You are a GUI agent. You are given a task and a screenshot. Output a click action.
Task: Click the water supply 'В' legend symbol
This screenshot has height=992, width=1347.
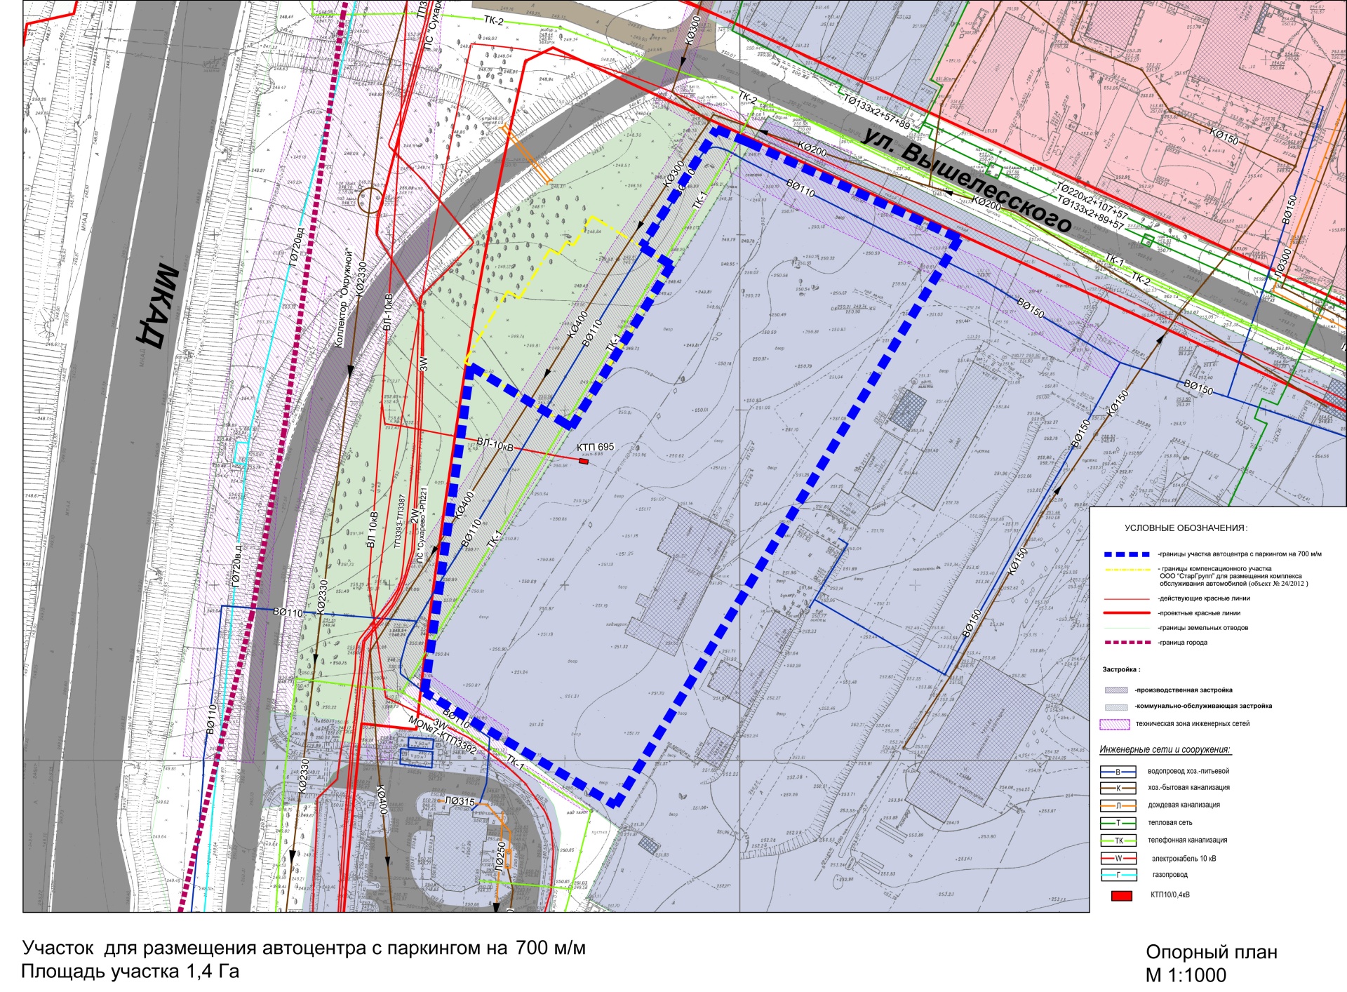[1118, 772]
